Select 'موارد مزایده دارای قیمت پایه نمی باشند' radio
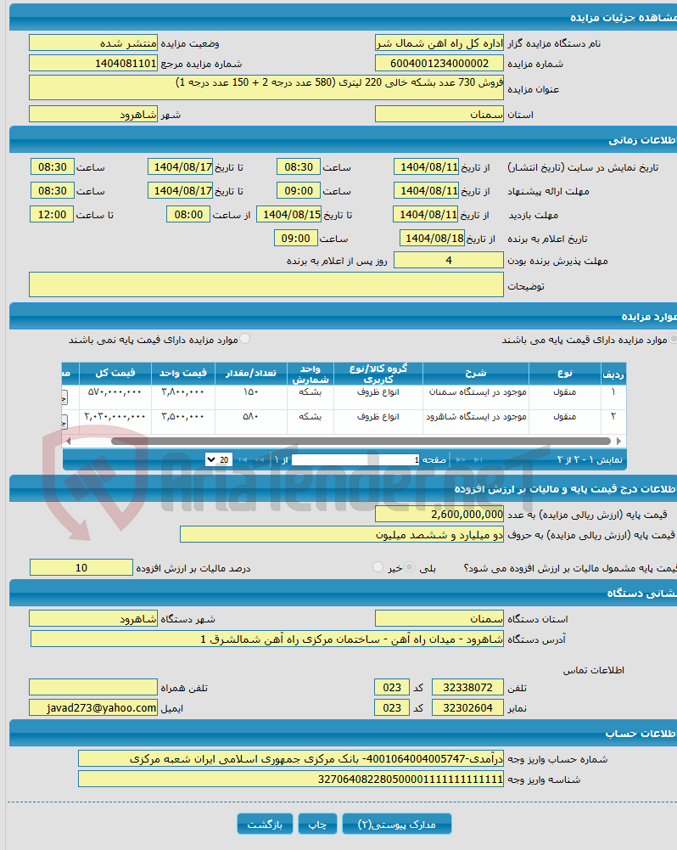The height and width of the screenshot is (850, 677). pyautogui.click(x=245, y=339)
